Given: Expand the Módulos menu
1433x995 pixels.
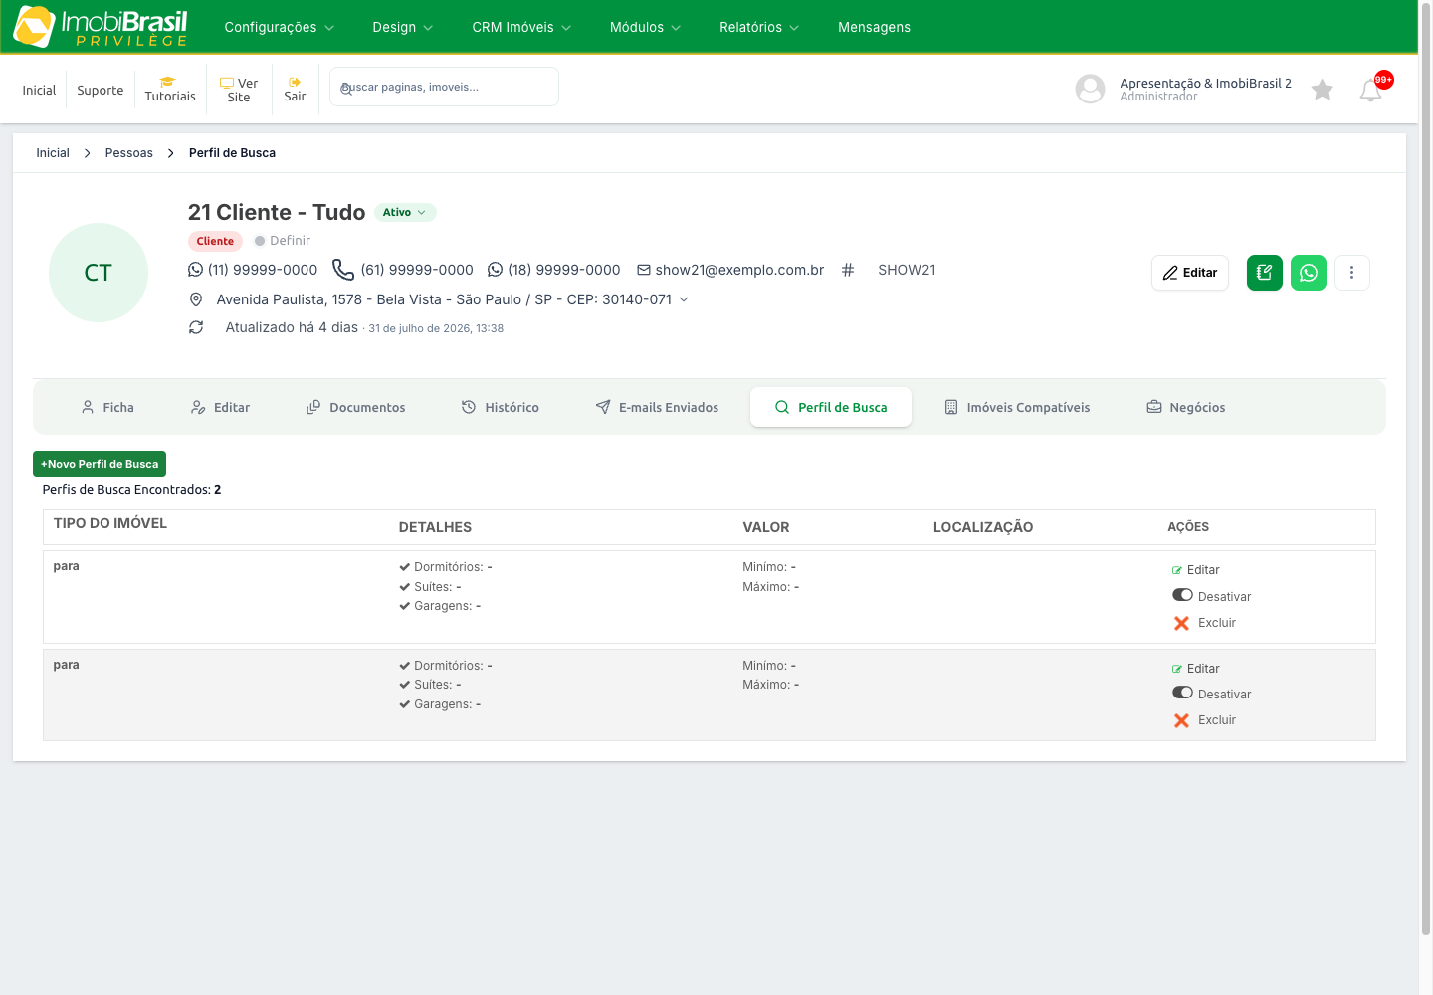Looking at the screenshot, I should 645,27.
